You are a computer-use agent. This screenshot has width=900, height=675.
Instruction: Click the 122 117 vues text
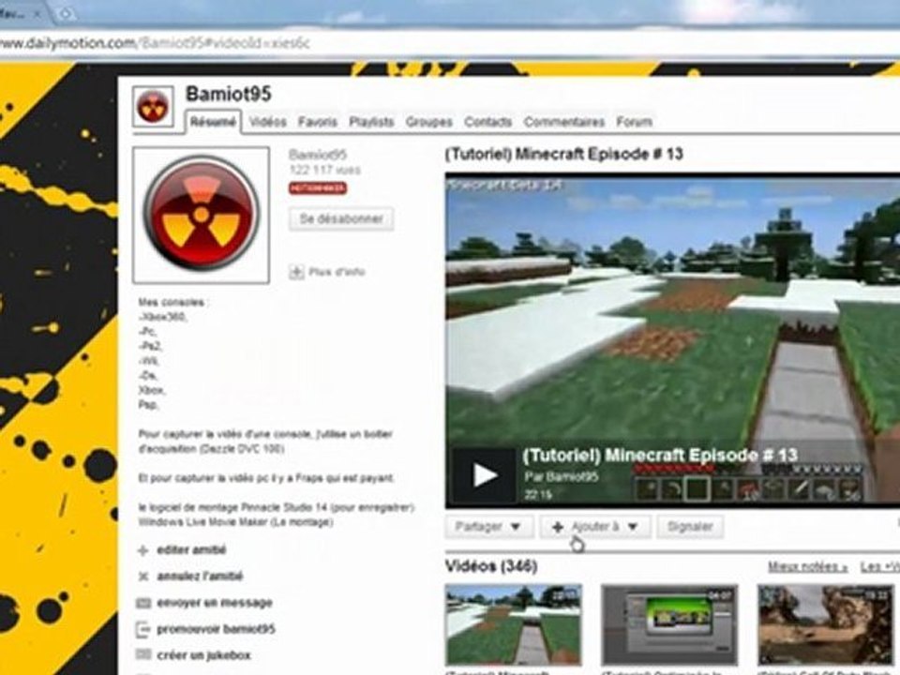pos(325,170)
